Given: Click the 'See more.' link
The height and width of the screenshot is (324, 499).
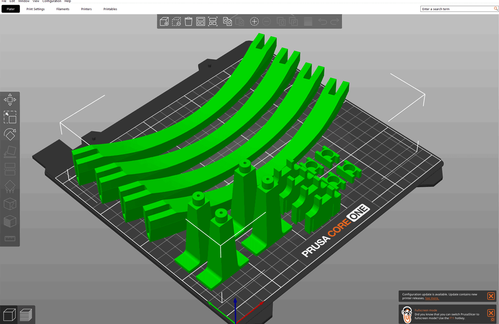Looking at the screenshot, I should tap(432, 298).
